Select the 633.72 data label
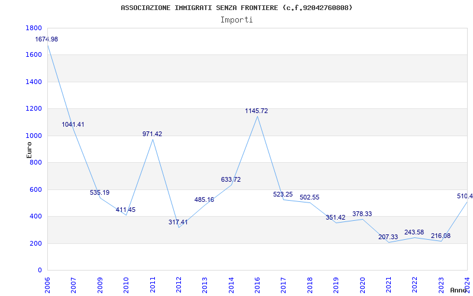Screen dimensions: 473x296 pyautogui.click(x=231, y=179)
